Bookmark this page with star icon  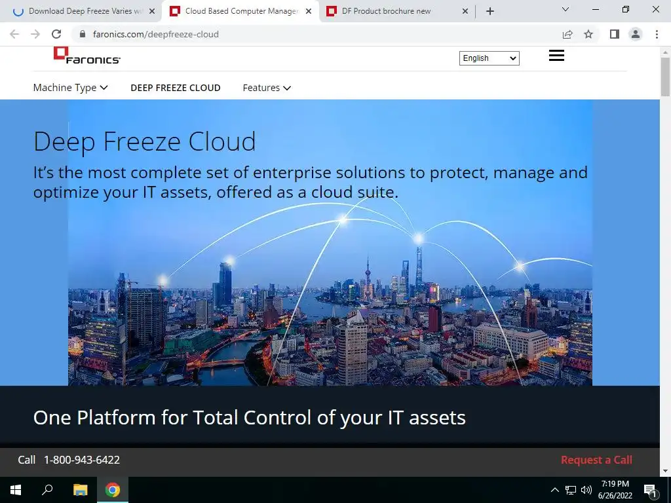click(588, 34)
